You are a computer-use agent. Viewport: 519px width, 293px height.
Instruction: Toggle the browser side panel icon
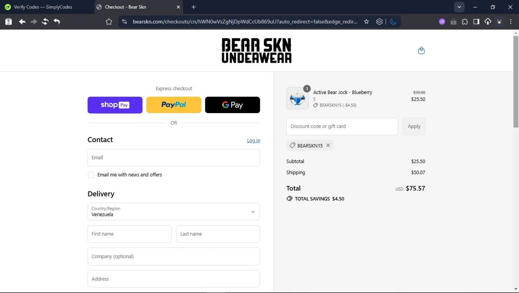click(476, 21)
